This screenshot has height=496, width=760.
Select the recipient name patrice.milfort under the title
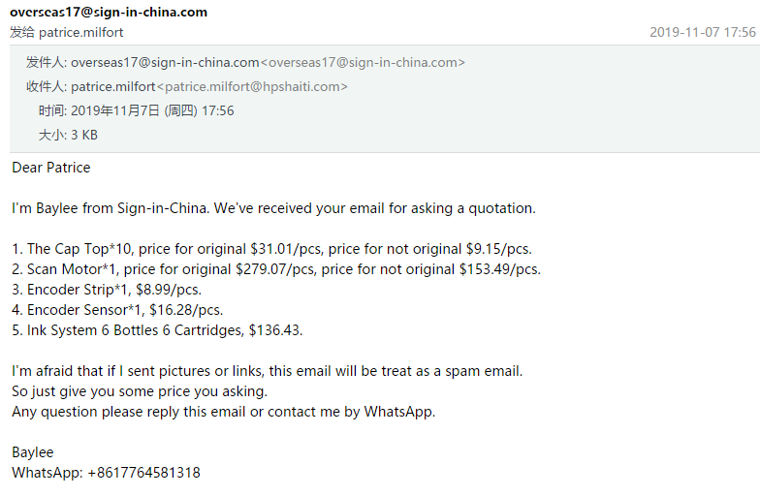(81, 33)
